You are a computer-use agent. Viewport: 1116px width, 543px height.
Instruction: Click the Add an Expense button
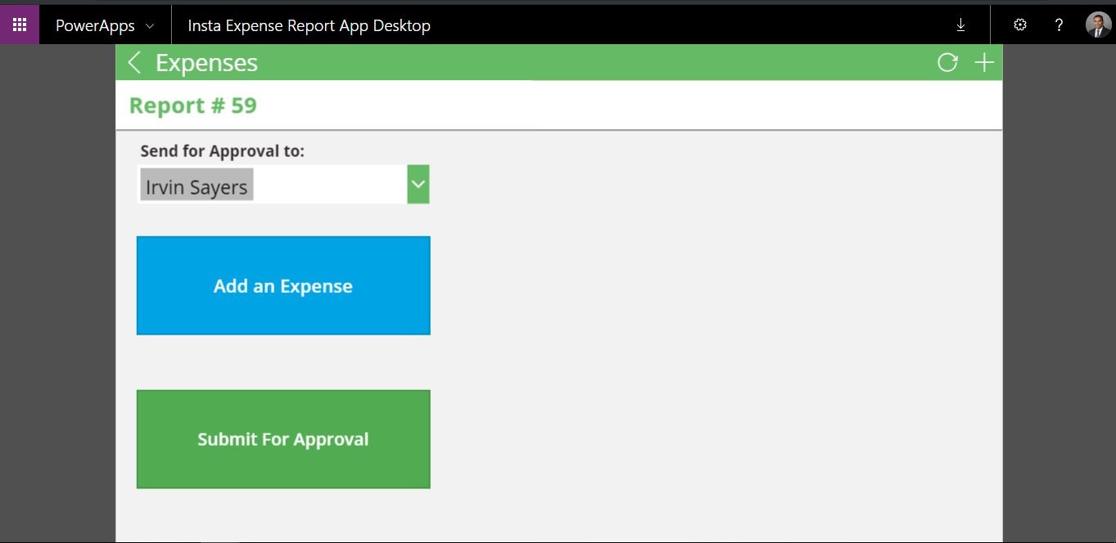[x=283, y=285]
